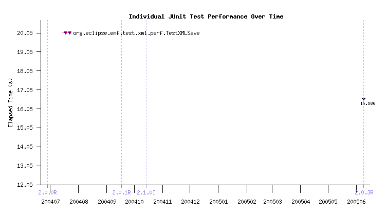Viewport: 387px width, 214px height.
Task: Select the 16.586 data value label
Action: tap(367, 103)
